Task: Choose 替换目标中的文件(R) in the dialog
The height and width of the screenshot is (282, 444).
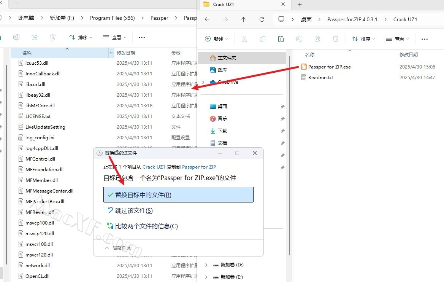Action: 178,195
